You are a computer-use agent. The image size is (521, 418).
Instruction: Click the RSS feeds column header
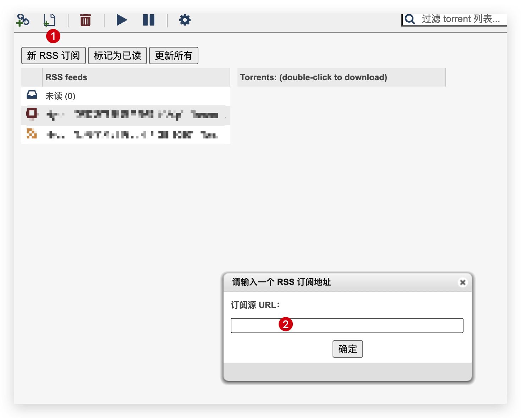(66, 77)
